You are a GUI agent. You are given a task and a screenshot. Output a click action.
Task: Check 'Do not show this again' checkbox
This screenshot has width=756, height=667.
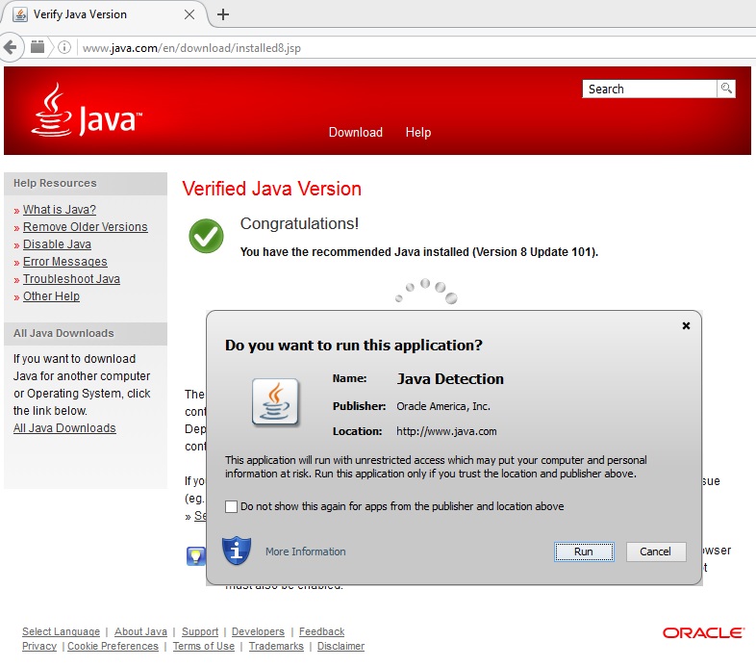point(232,506)
